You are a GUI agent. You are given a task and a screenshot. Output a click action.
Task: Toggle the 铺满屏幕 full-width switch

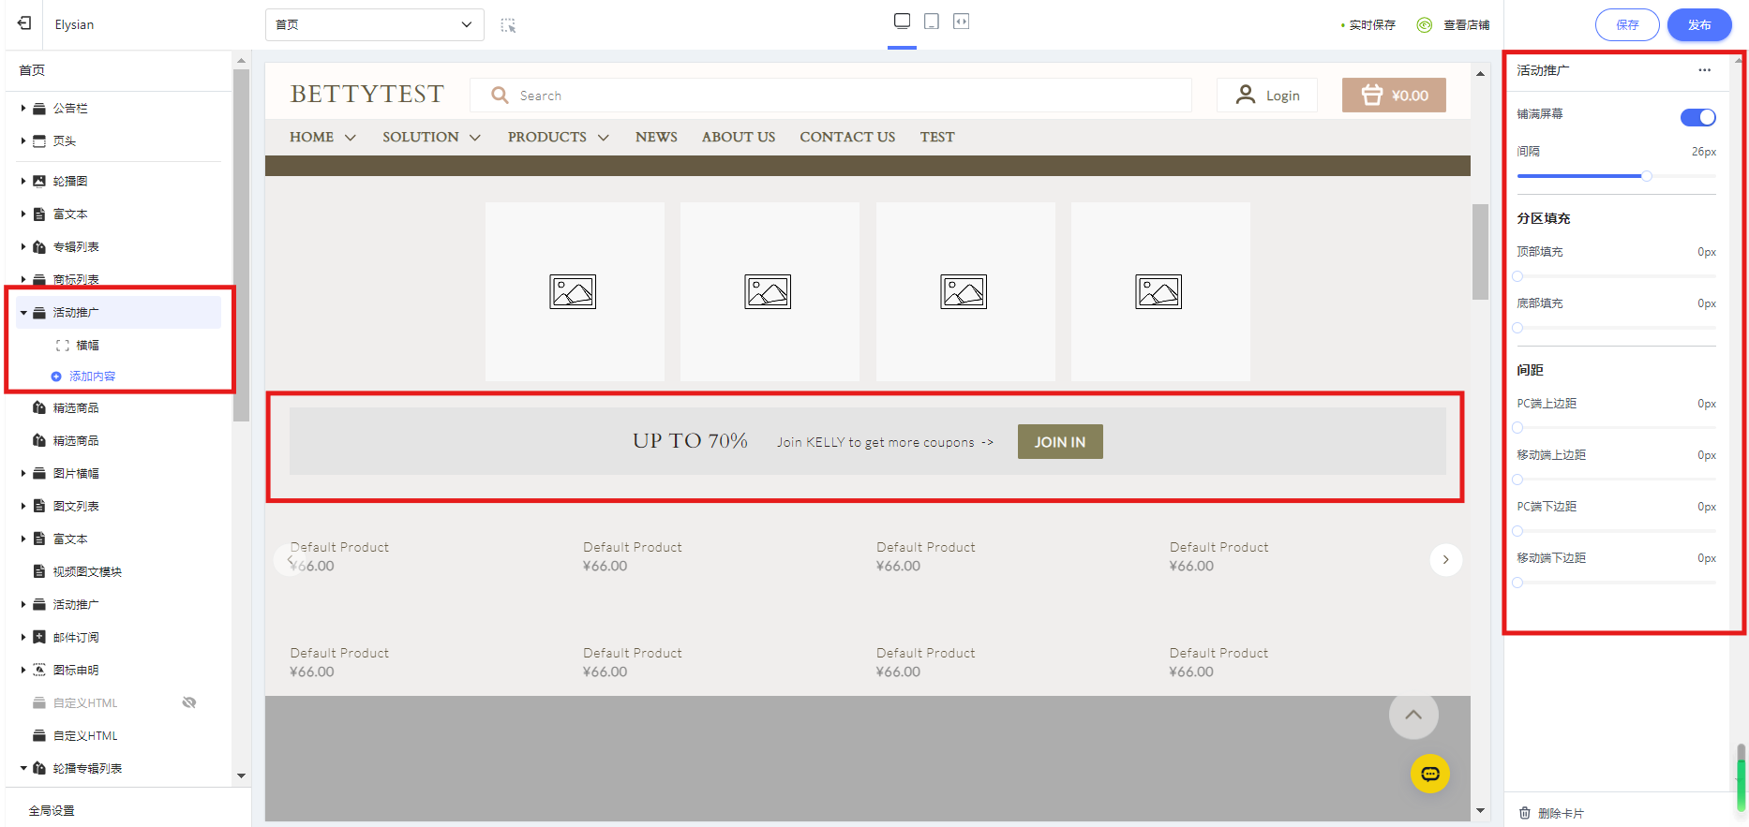point(1697,117)
